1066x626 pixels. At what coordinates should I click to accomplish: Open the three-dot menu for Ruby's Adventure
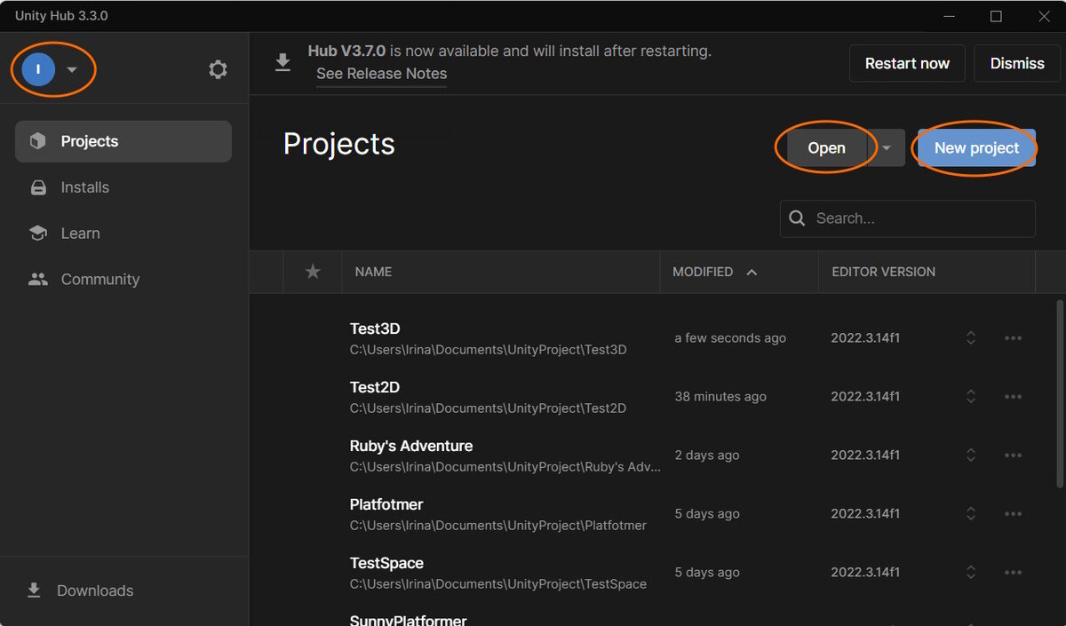pos(1013,456)
